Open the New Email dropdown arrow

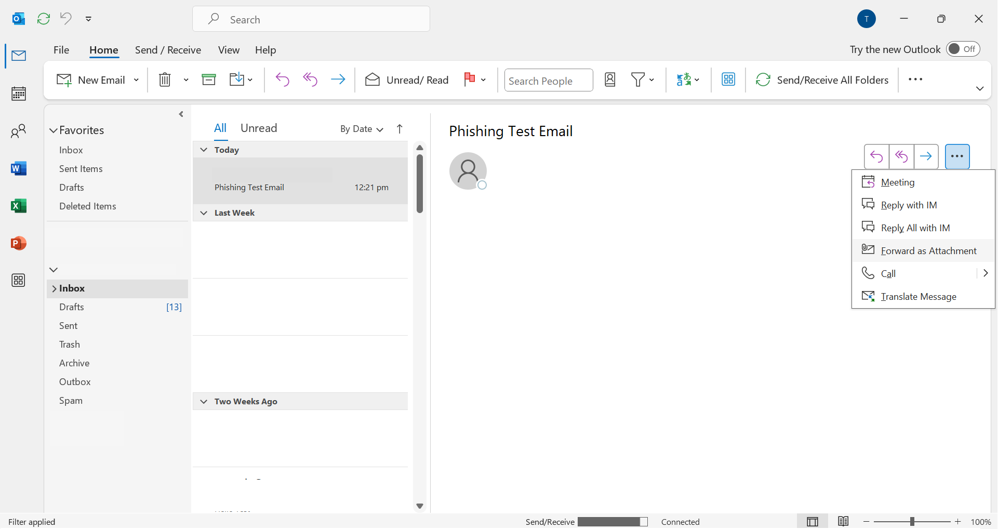point(136,80)
